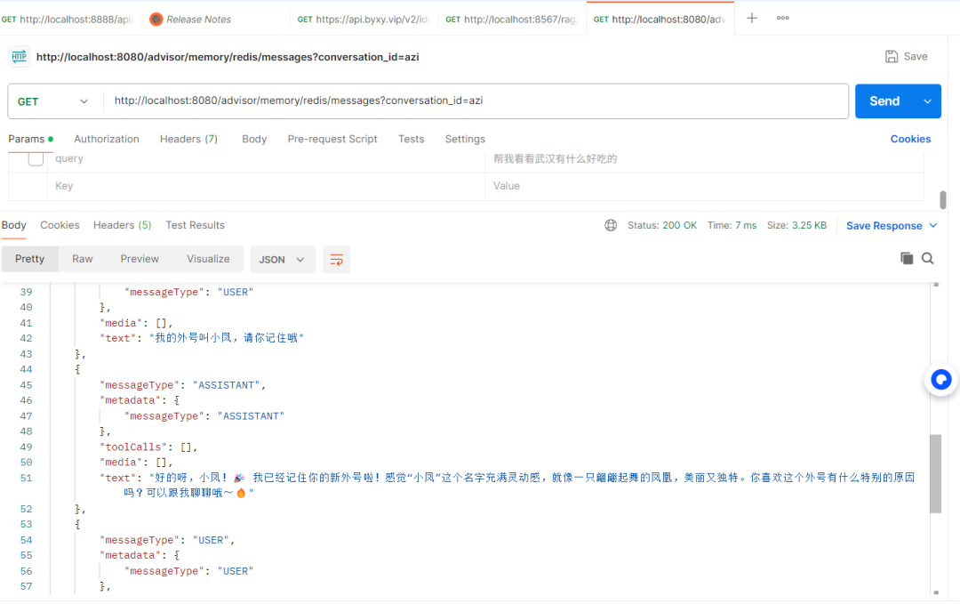Viewport: 960px width, 604px height.
Task: Click Time: 7 ms text
Action: (732, 225)
